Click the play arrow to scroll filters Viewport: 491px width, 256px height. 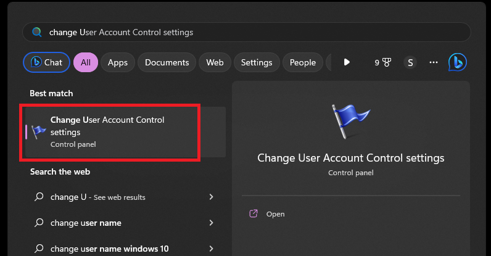(347, 62)
